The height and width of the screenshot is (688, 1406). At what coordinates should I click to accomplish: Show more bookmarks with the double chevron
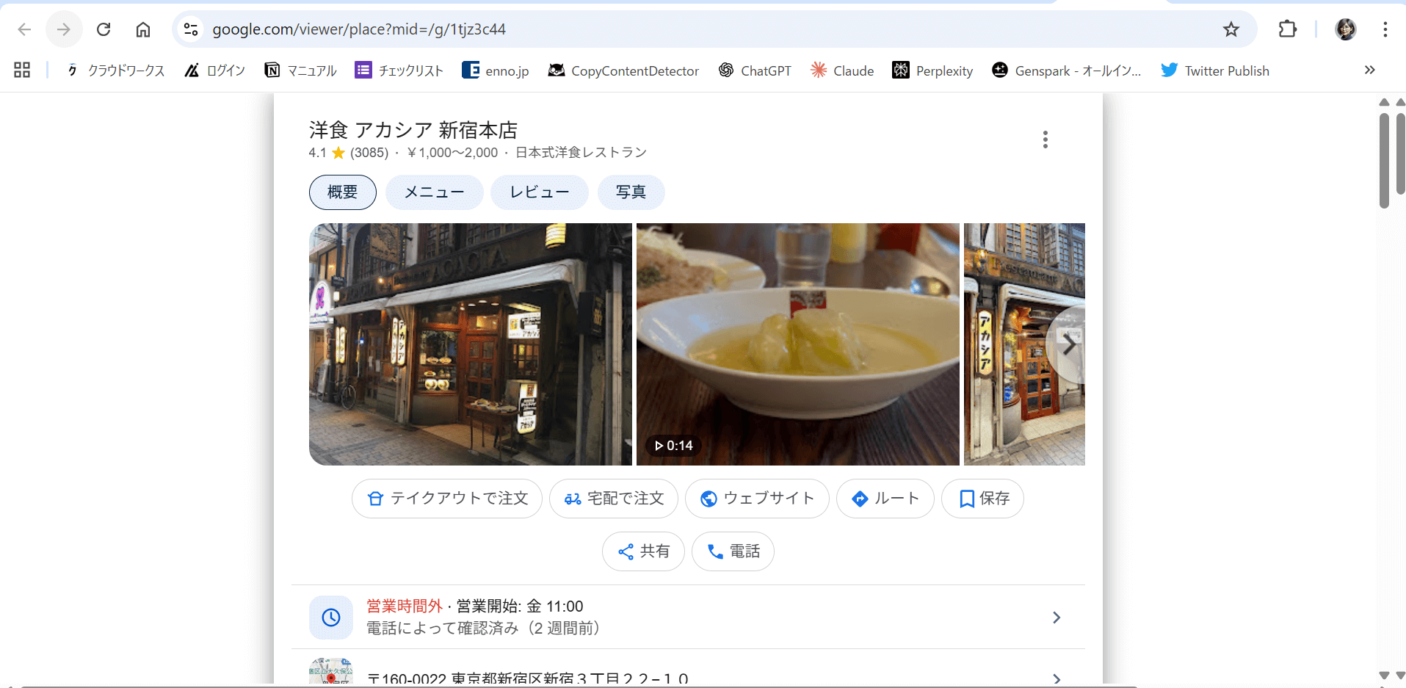pos(1369,70)
